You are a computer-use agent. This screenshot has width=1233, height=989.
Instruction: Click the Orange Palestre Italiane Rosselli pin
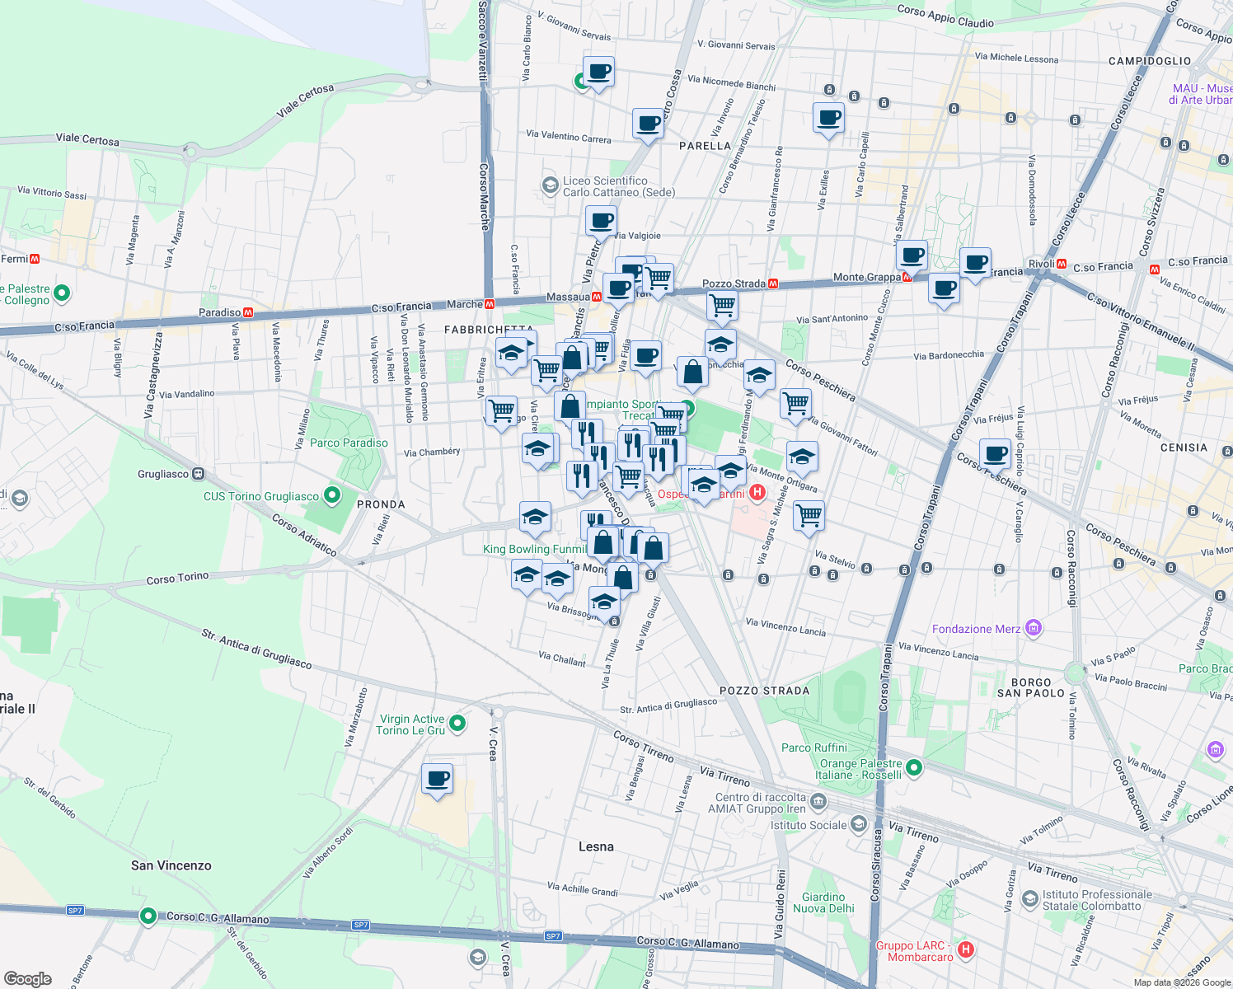pos(913,768)
